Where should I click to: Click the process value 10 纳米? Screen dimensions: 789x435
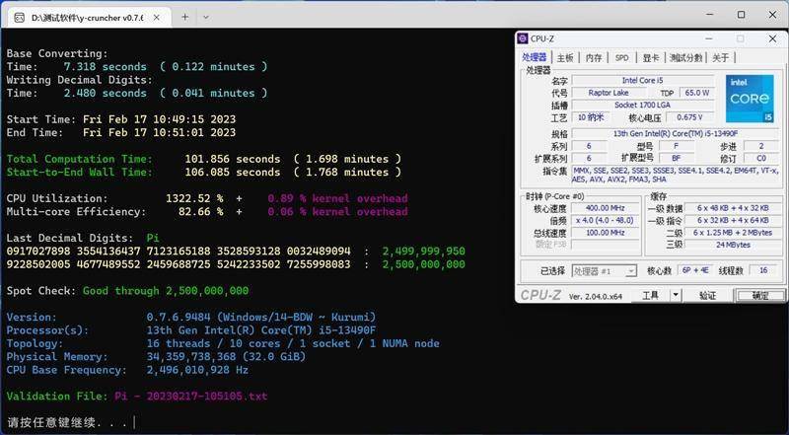point(590,117)
